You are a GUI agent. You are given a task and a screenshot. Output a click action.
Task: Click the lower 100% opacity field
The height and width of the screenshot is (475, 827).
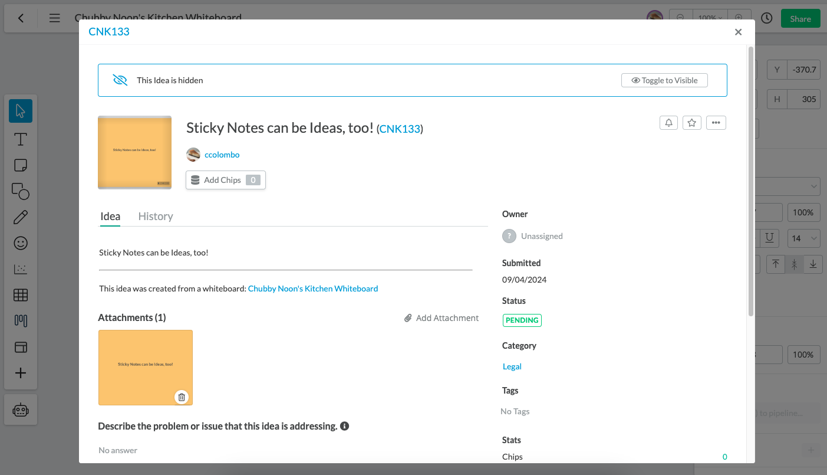pyautogui.click(x=803, y=355)
